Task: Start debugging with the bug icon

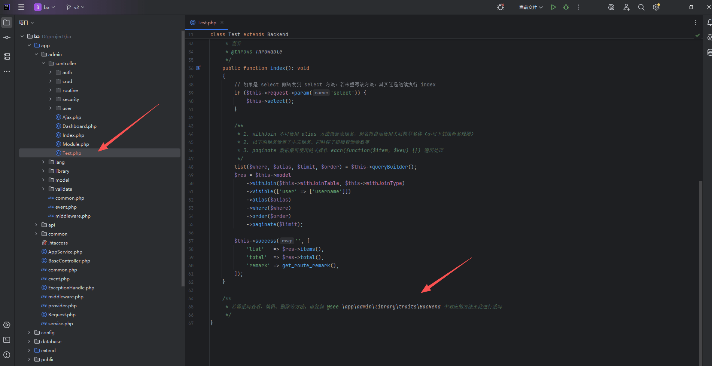Action: [x=566, y=7]
